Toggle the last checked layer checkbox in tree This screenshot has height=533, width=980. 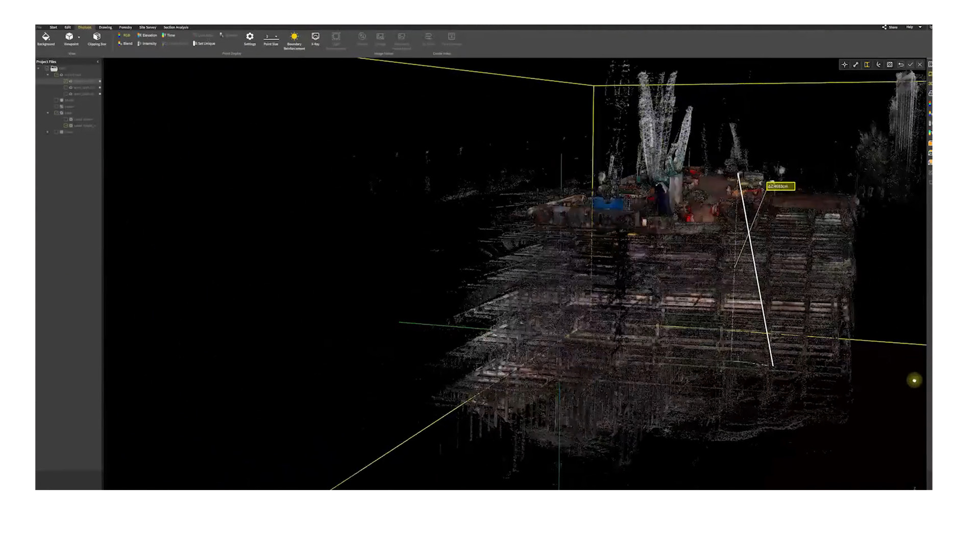[66, 126]
